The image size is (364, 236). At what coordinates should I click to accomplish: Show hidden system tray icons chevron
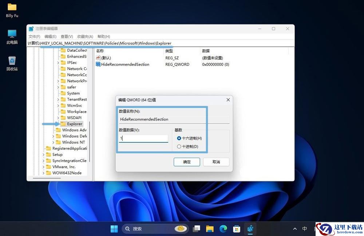[295, 229]
